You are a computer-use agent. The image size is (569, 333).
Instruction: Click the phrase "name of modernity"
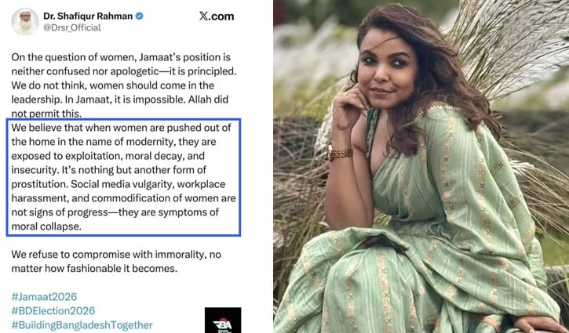click(x=129, y=142)
